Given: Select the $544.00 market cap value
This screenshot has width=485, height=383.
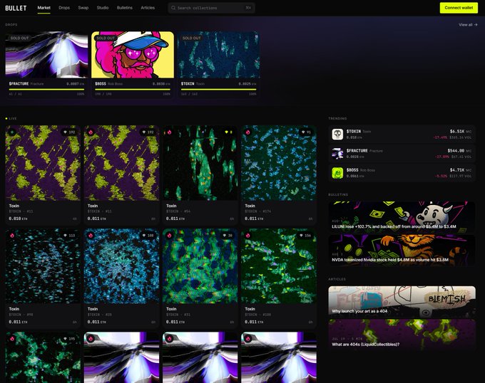Looking at the screenshot, I should click(456, 151).
